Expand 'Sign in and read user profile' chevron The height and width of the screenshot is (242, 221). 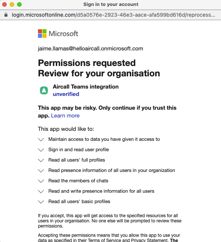[x=41, y=150]
